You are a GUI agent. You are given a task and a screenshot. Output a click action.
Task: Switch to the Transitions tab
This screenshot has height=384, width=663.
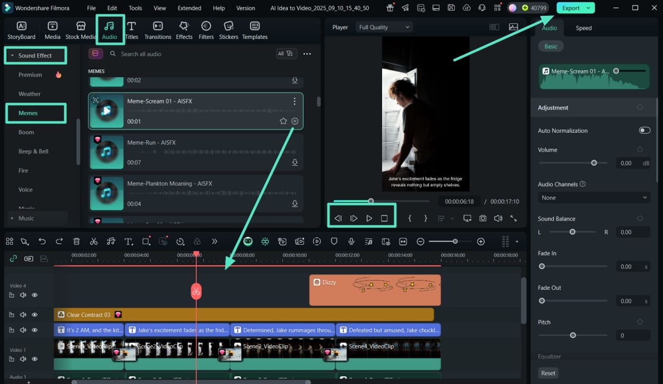pos(158,31)
